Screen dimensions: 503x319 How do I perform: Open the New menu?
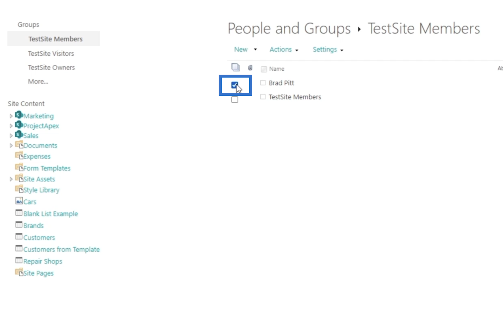241,50
